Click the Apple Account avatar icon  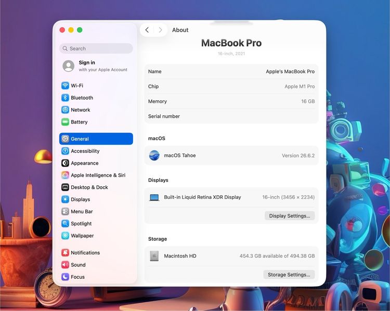click(69, 66)
